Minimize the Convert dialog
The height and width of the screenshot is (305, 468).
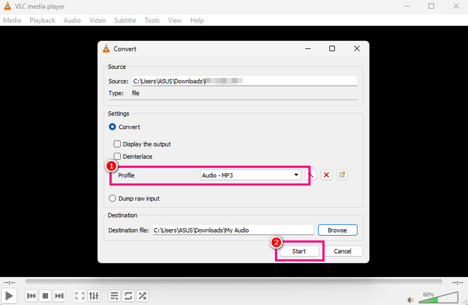point(308,48)
